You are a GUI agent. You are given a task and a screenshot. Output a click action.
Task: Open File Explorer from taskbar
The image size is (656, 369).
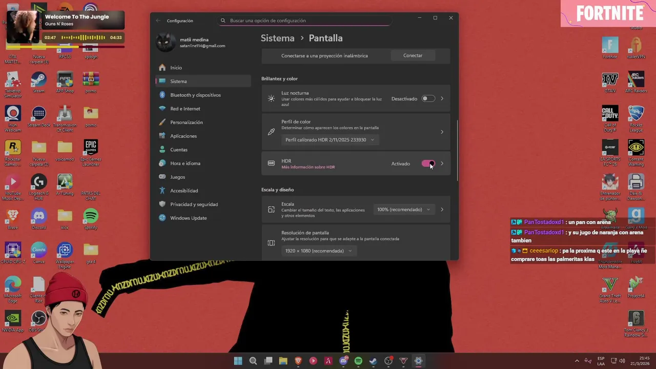tap(283, 361)
